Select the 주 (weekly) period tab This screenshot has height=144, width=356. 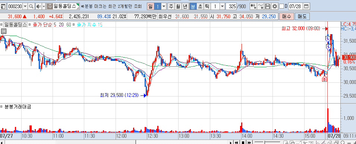[171, 6]
